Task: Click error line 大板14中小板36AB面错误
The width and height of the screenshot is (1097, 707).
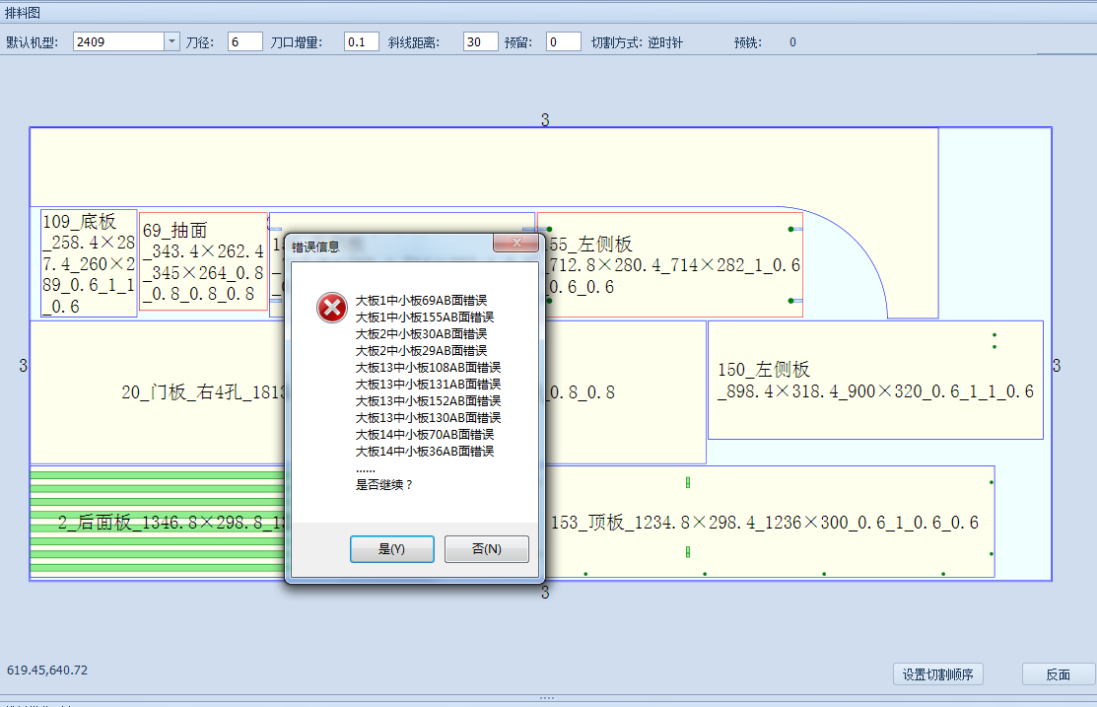Action: (425, 452)
